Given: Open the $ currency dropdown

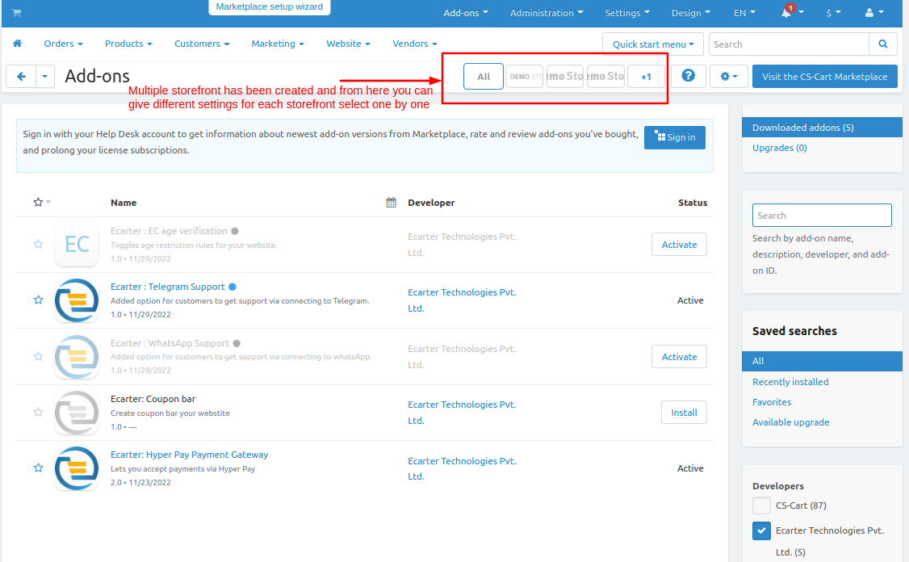Looking at the screenshot, I should coord(834,13).
